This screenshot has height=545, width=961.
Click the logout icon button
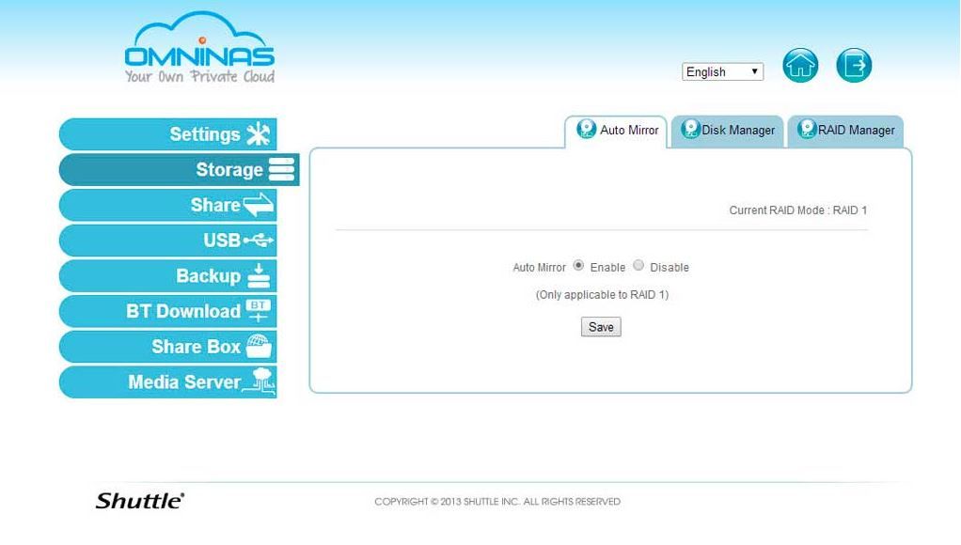[x=854, y=66]
